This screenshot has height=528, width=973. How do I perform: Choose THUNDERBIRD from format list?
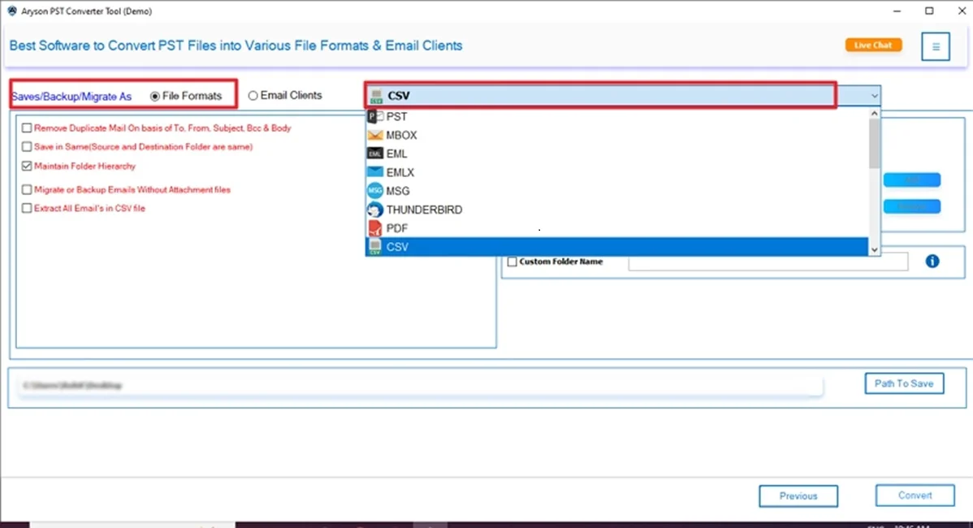point(616,210)
